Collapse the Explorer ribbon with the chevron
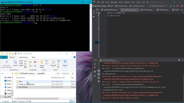The width and height of the screenshot is (184, 103). point(72,57)
